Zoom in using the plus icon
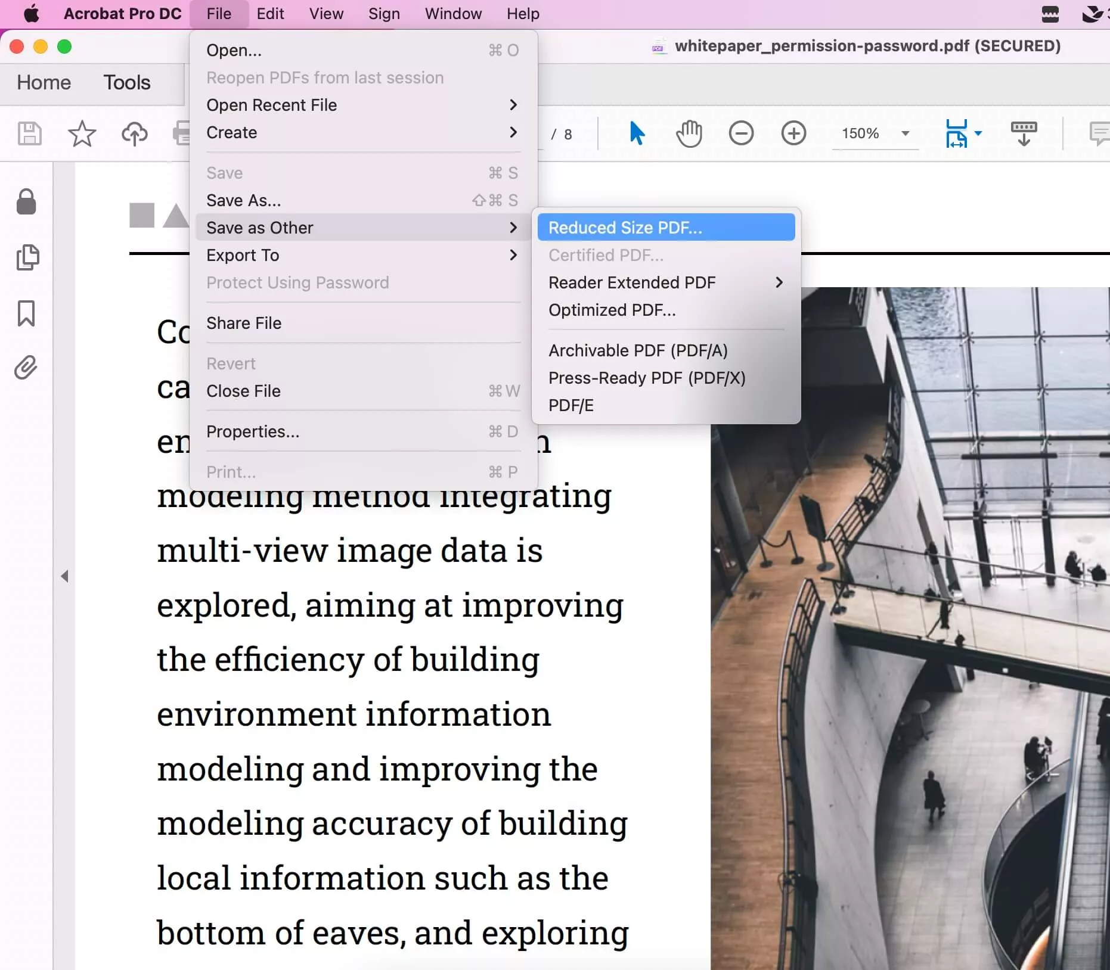This screenshot has height=970, width=1110. pos(794,133)
